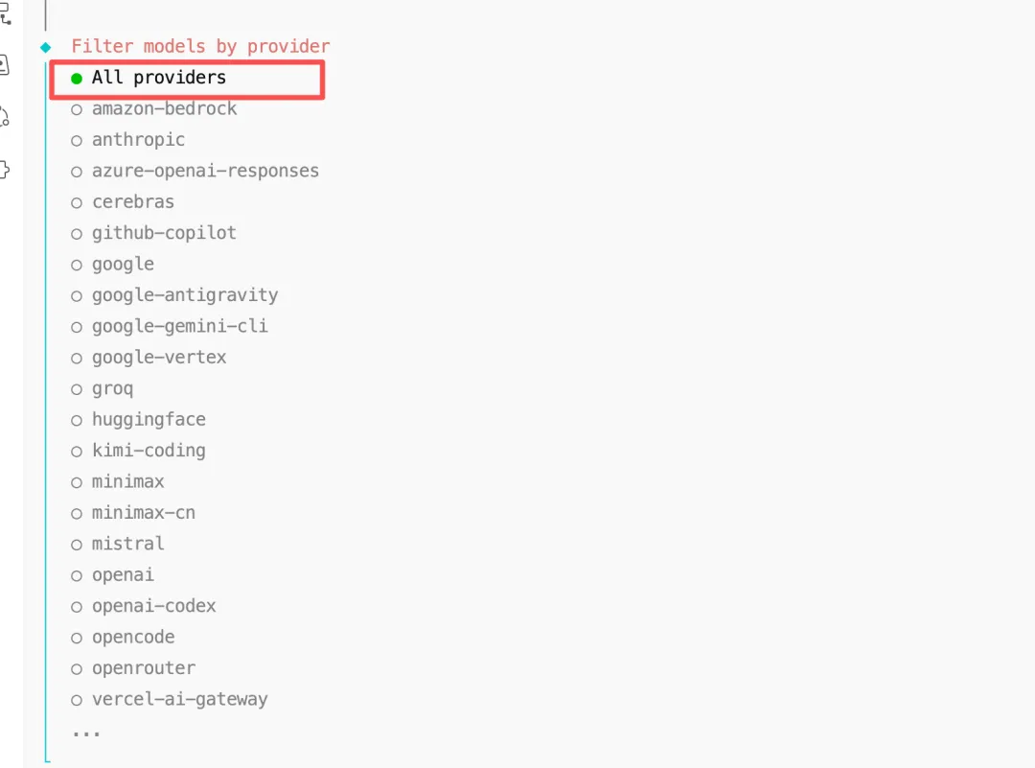Select huggingface from provider list
This screenshot has height=768, width=1035.
click(149, 419)
